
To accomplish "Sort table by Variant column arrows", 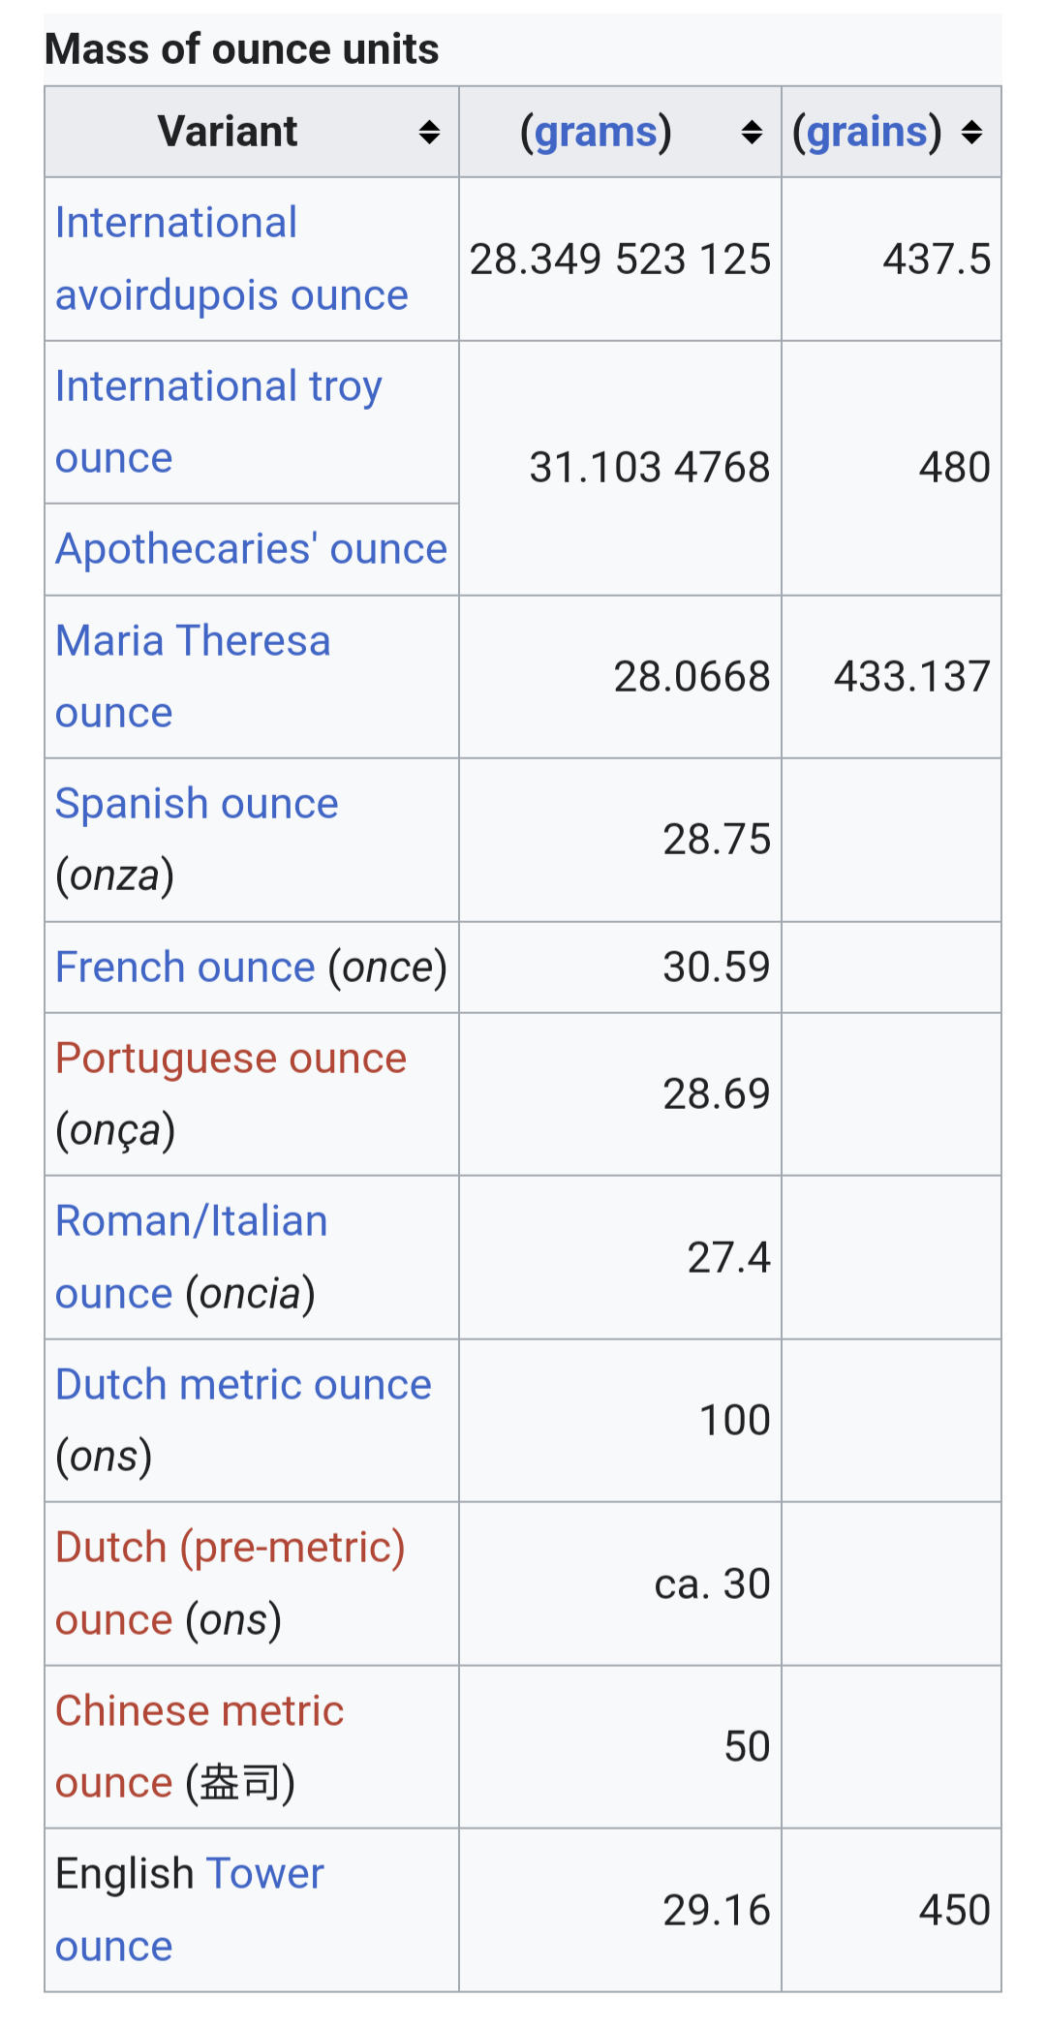I will [x=429, y=133].
